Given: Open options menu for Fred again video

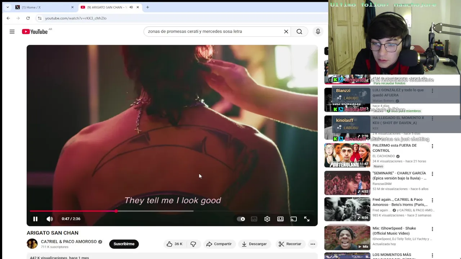Looking at the screenshot, I should [x=433, y=200].
